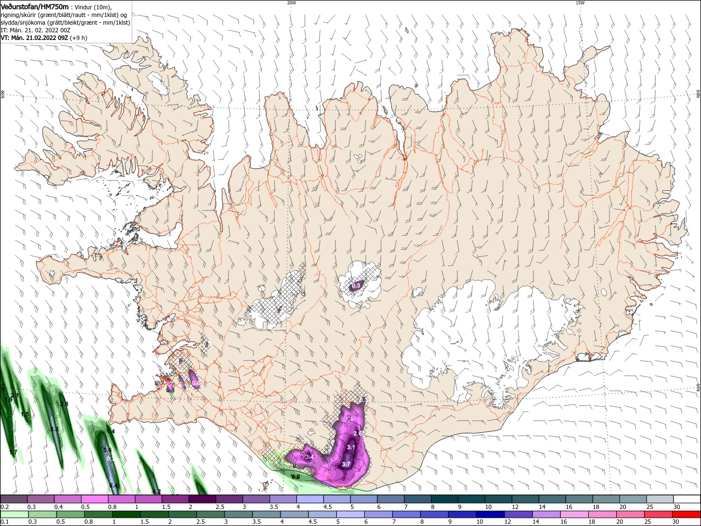Click the 5.3 value on the offshore rain band
Image resolution: width=701 pixels, height=526 pixels.
(x=54, y=429)
